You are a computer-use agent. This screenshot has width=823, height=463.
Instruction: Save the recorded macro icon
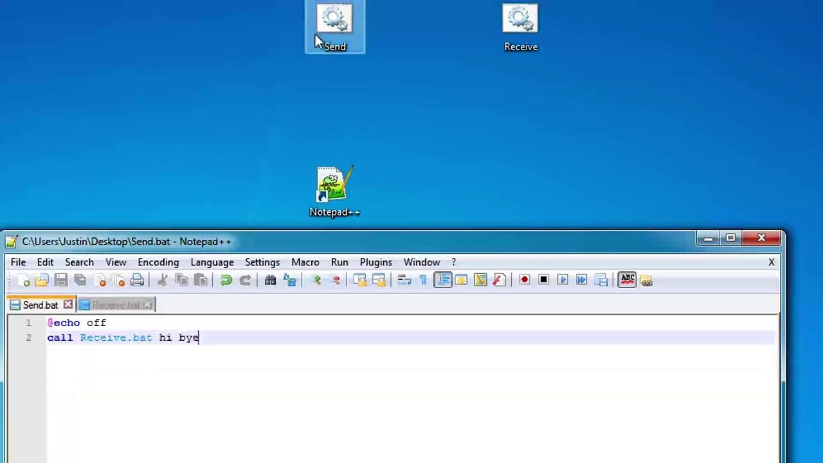[x=601, y=280]
